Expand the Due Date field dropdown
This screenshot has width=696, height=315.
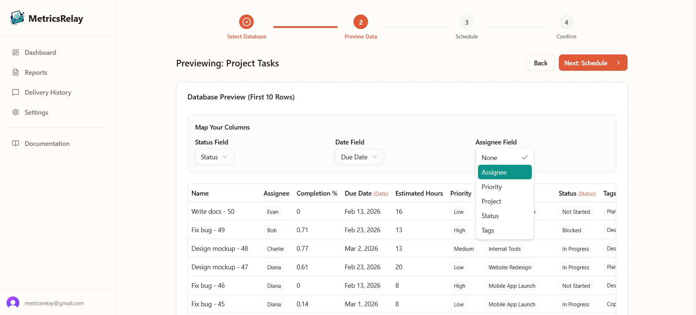[359, 157]
